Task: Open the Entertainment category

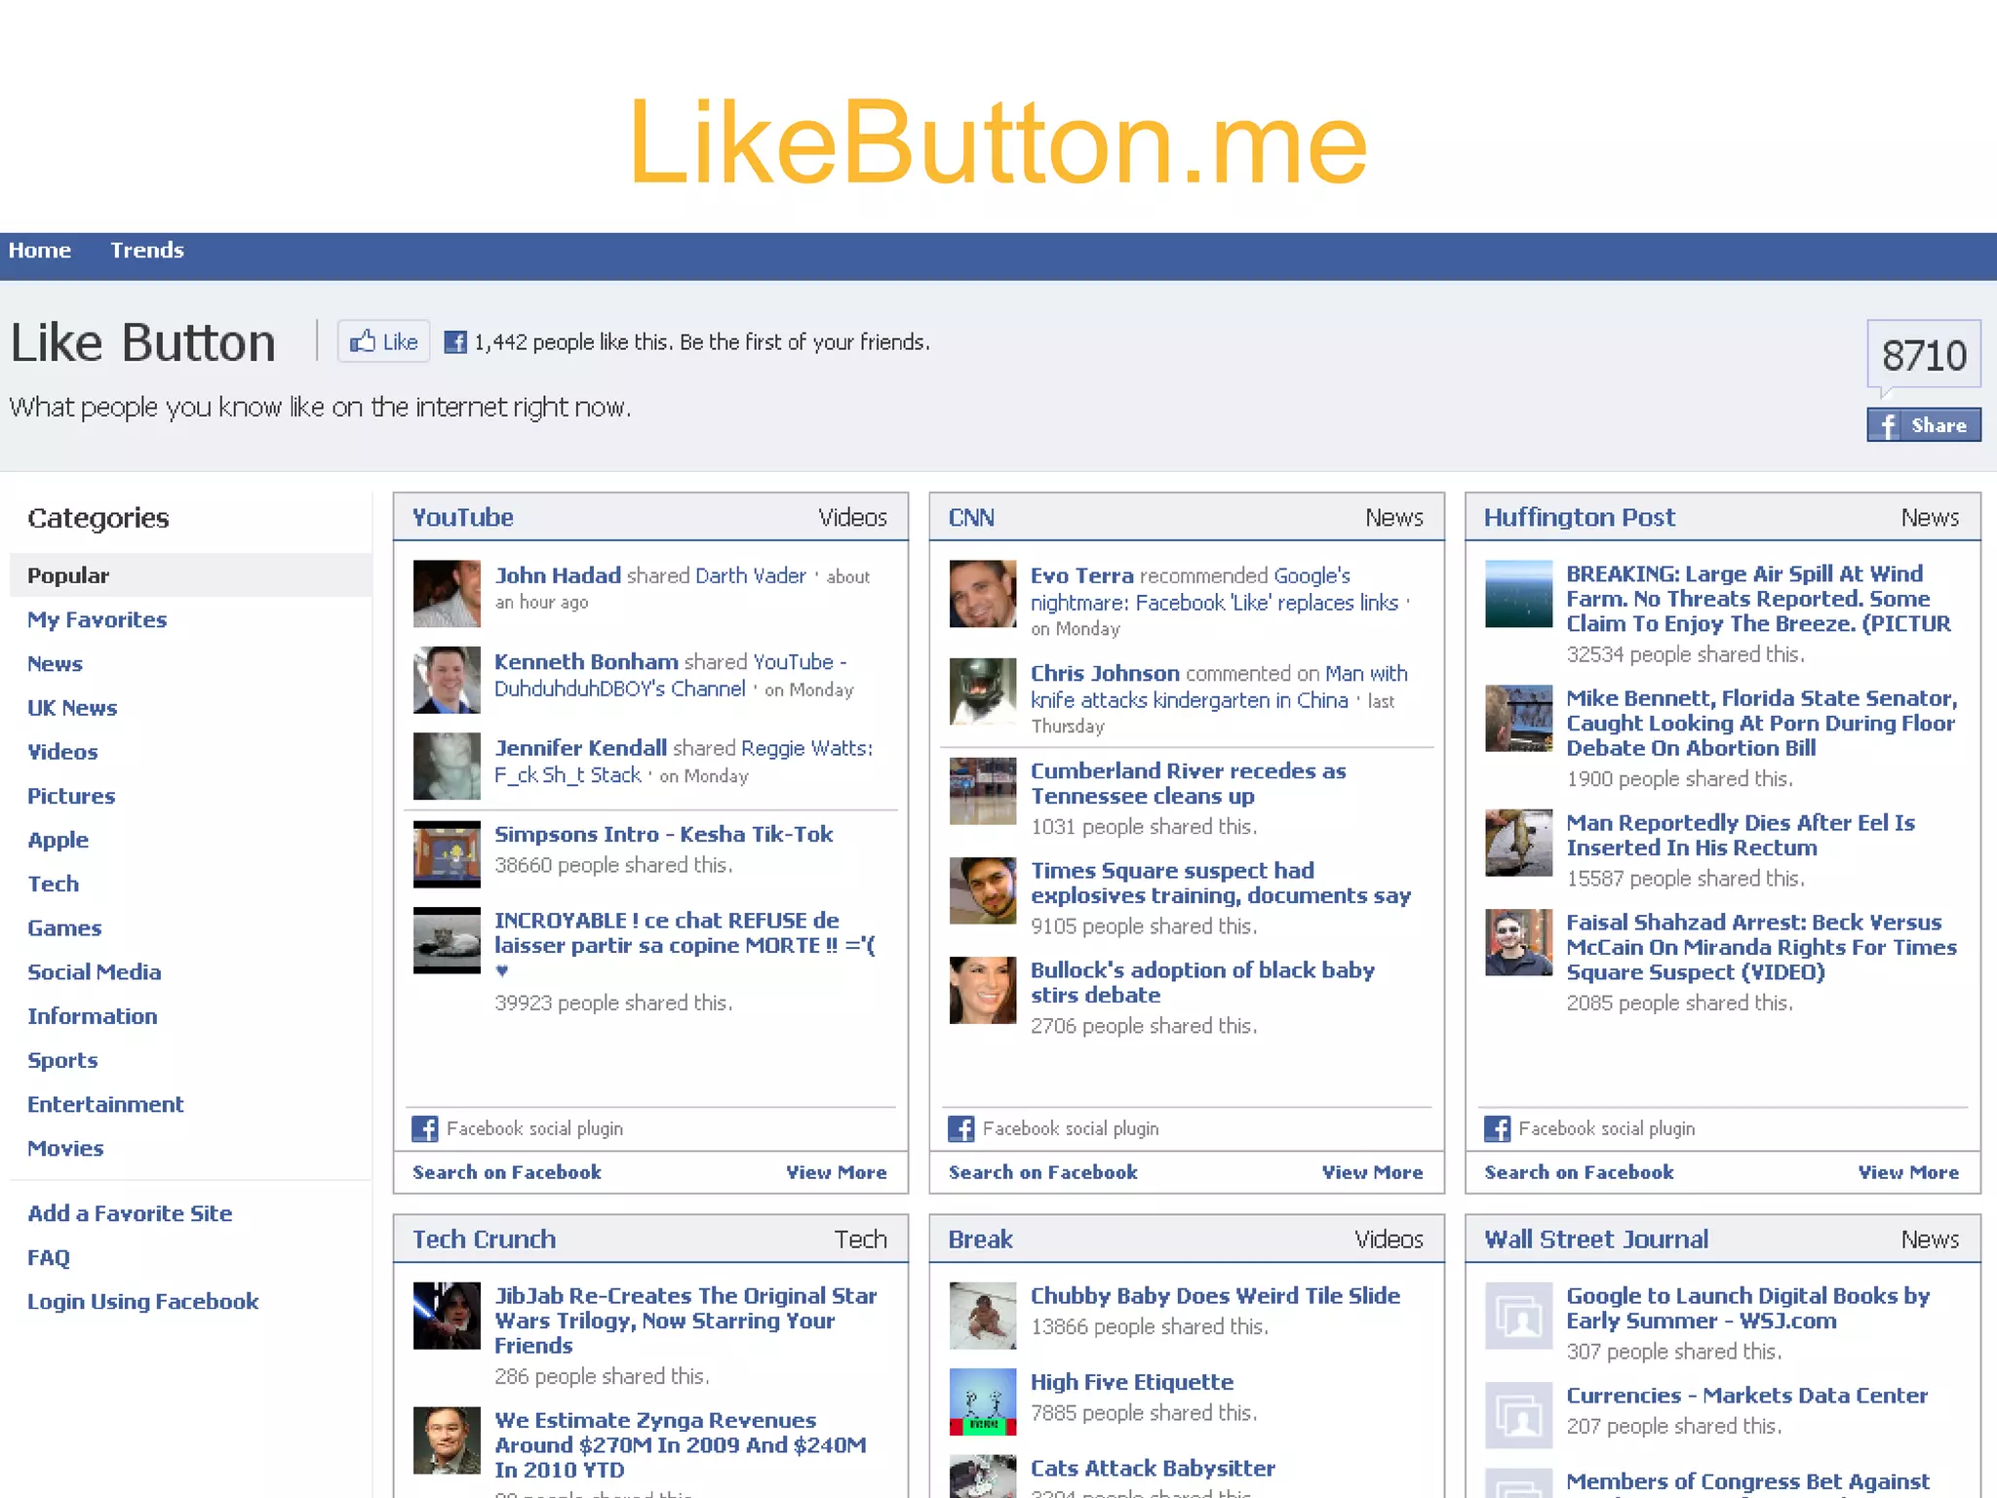Action: click(x=105, y=1104)
